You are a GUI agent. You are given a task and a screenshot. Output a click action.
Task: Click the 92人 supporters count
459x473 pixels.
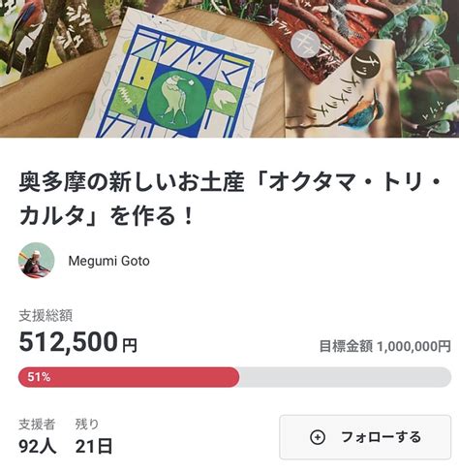pyautogui.click(x=38, y=447)
